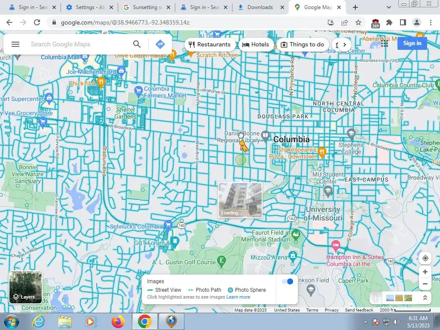The image size is (440, 330).
Task: Click the browser address bar URL
Action: 125,22
